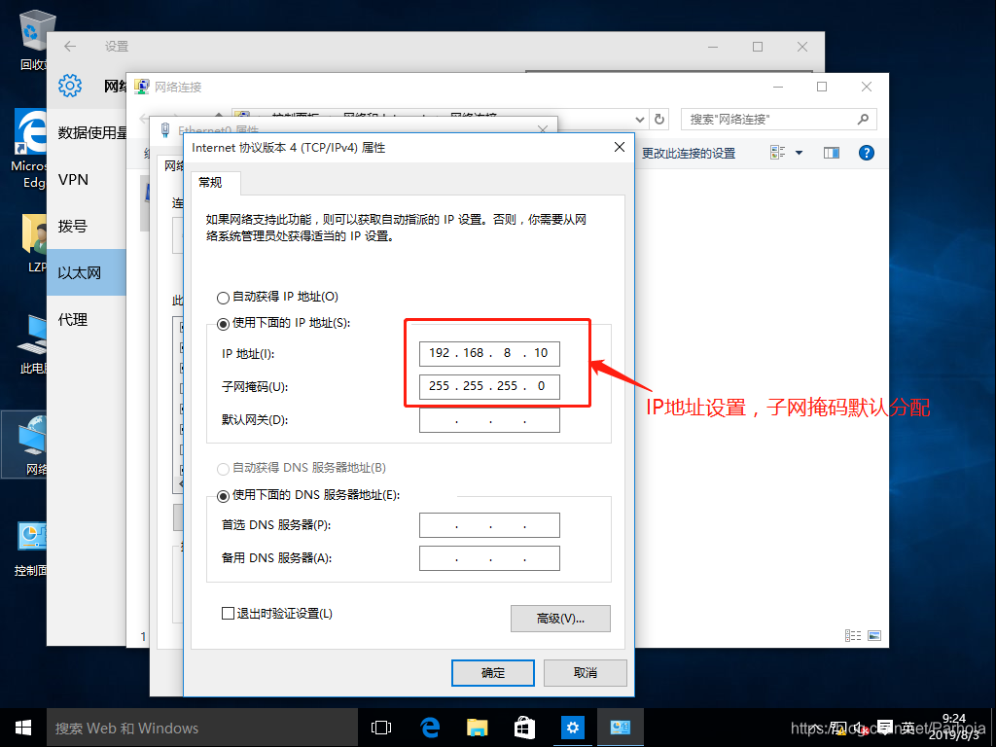Select 'Use the following DNS server addresses' radio

coord(223,496)
